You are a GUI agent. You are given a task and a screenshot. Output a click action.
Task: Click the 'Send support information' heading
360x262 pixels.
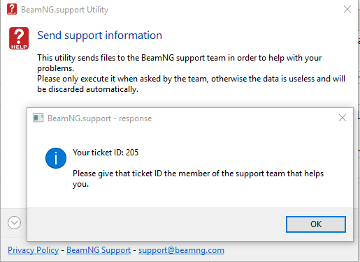click(x=99, y=36)
